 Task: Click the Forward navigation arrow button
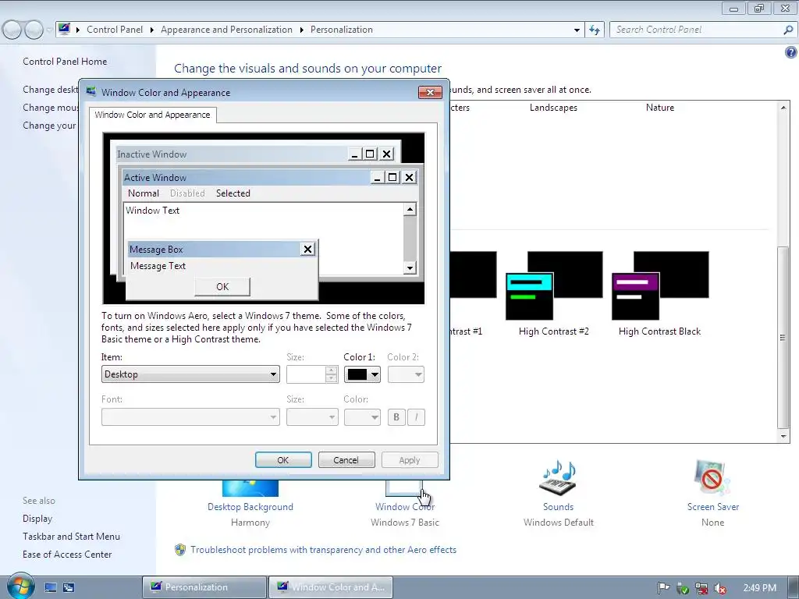click(x=34, y=30)
